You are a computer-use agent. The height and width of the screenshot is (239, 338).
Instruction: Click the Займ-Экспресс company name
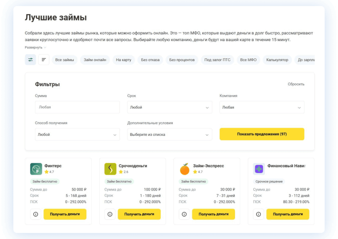209,166
